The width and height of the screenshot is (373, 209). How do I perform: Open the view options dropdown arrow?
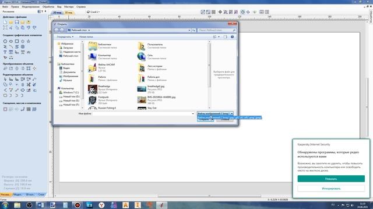click(219, 37)
